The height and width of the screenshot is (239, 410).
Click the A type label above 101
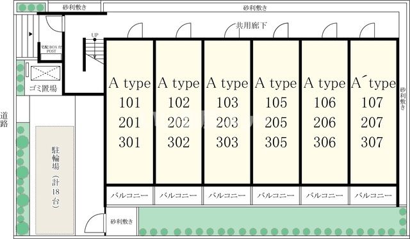tap(129, 84)
